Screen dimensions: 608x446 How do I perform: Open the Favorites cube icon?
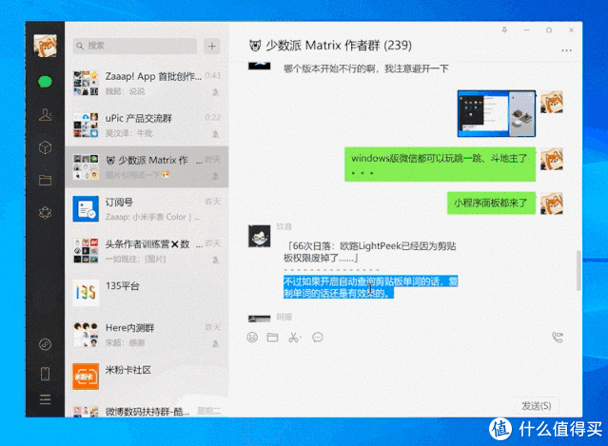[45, 147]
